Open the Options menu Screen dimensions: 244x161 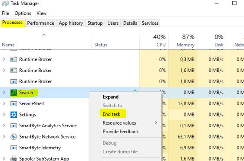23,13
